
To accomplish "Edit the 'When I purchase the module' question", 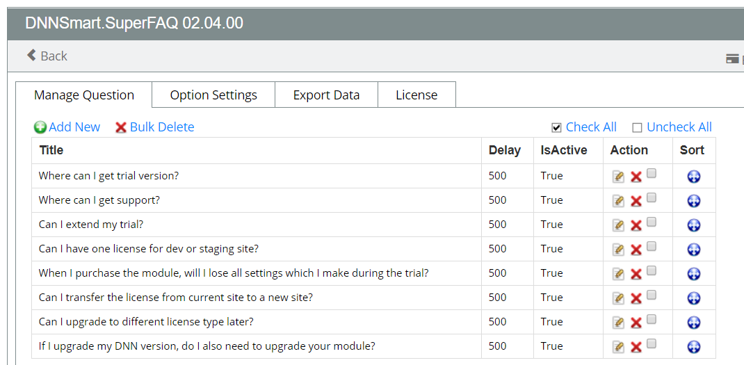I will click(x=617, y=274).
